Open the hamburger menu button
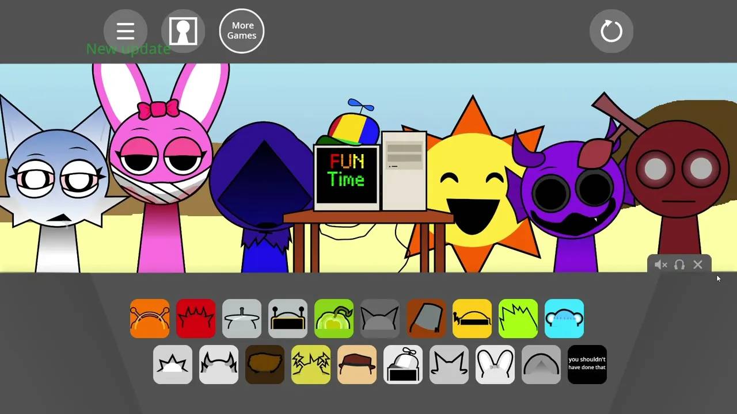The width and height of the screenshot is (737, 414). 126,31
